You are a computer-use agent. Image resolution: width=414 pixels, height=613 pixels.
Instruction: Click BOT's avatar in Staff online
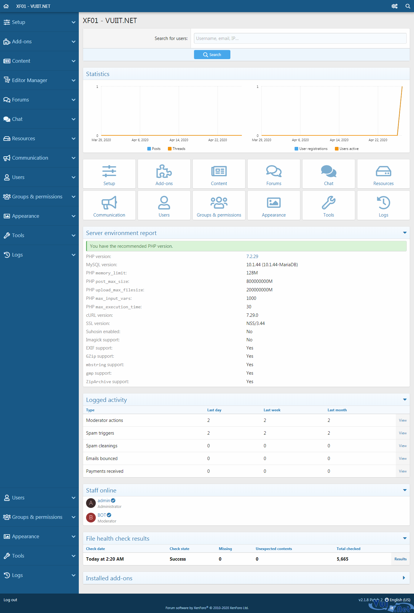click(91, 518)
